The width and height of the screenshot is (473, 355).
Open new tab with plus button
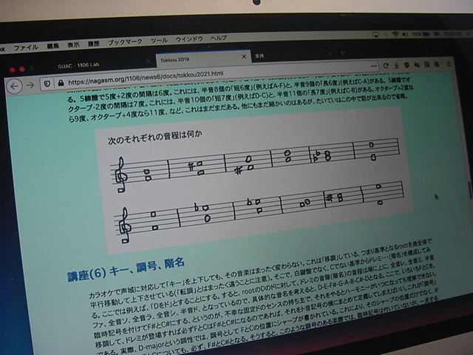pos(342,53)
